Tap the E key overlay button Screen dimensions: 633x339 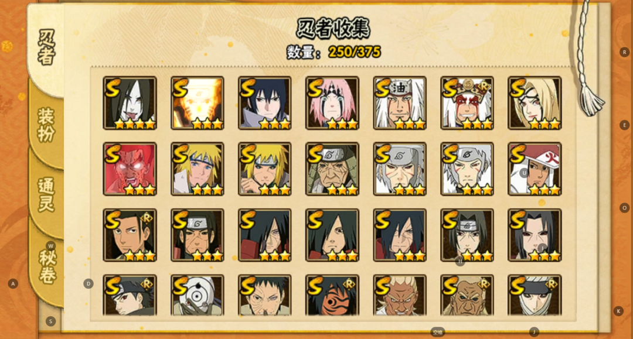[x=625, y=125]
